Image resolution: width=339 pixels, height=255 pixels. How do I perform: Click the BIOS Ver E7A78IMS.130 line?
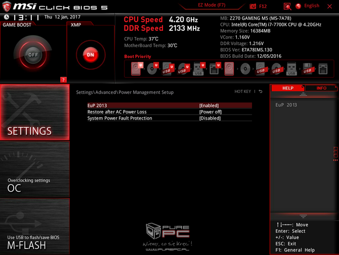coord(246,50)
